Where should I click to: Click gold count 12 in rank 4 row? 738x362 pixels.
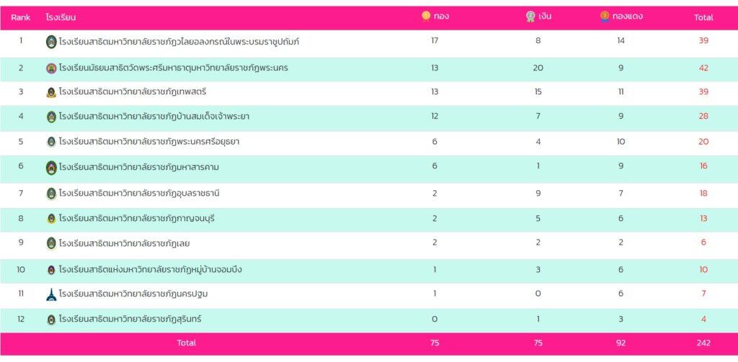435,116
